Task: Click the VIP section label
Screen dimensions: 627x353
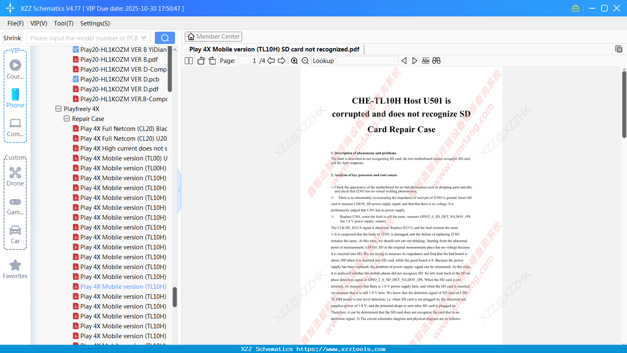Action: click(15, 50)
